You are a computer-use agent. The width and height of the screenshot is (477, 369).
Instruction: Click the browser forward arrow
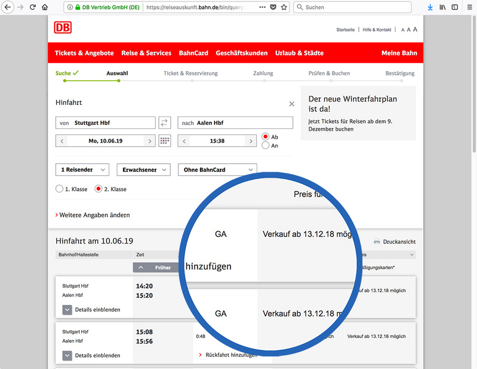[x=21, y=7]
